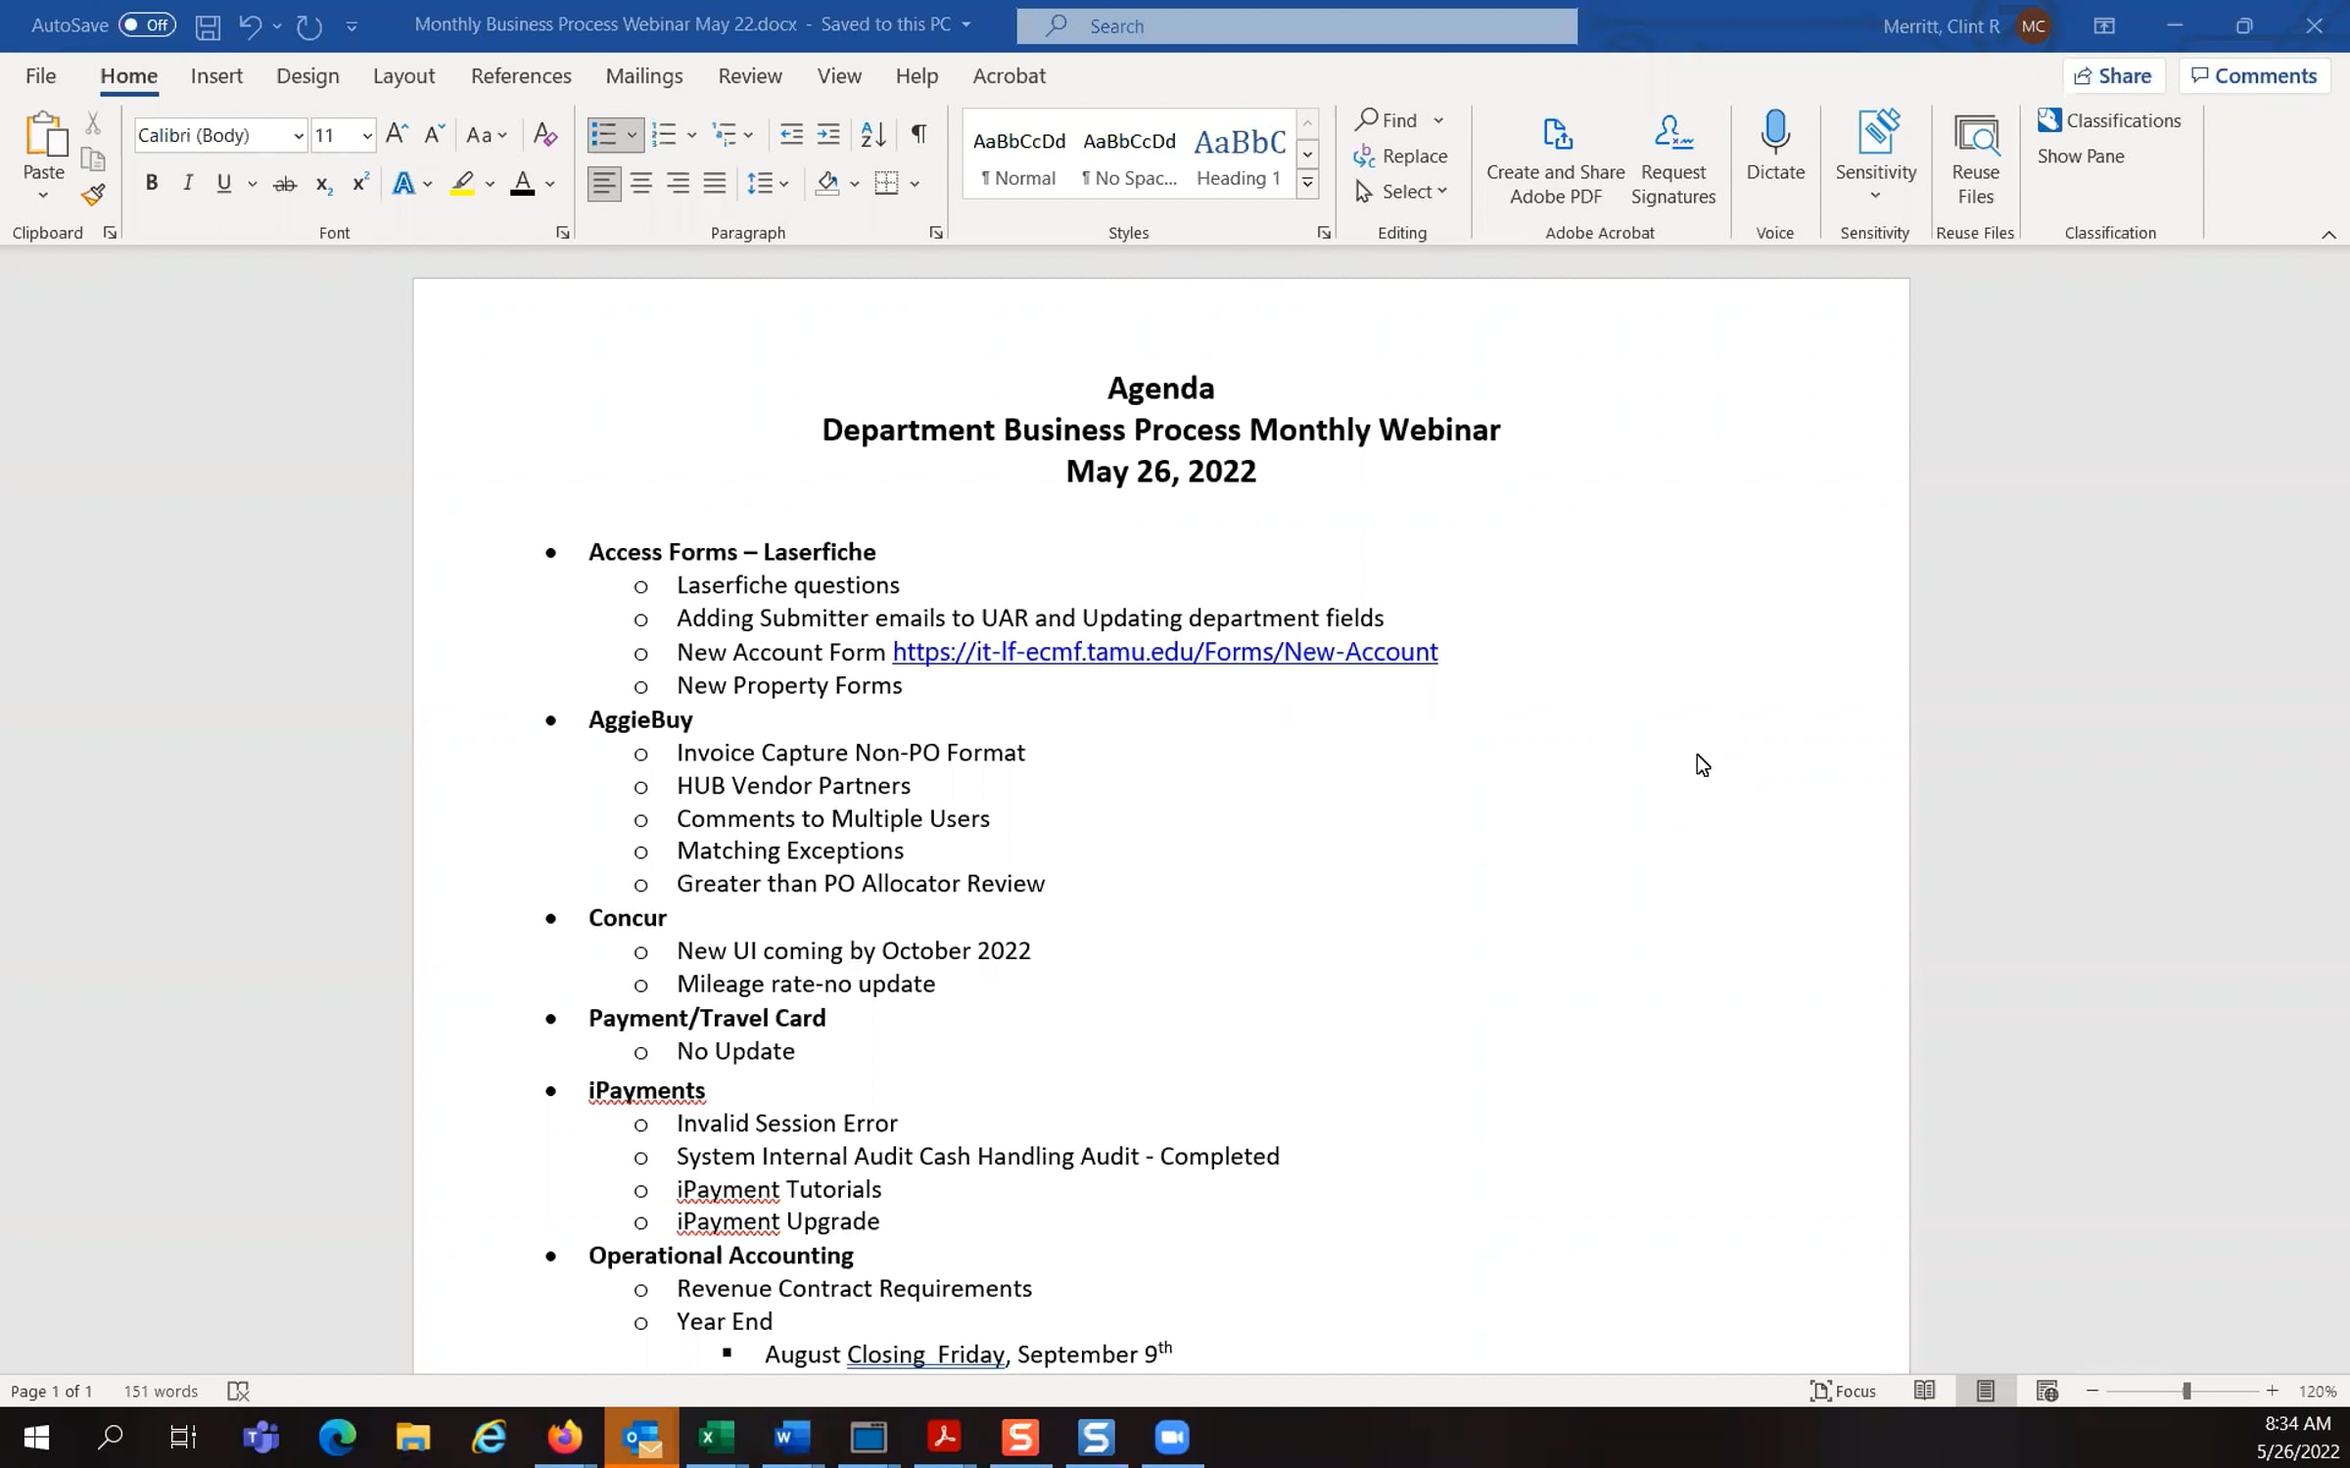Switch to the Insert tab
This screenshot has width=2350, height=1468.
(216, 76)
